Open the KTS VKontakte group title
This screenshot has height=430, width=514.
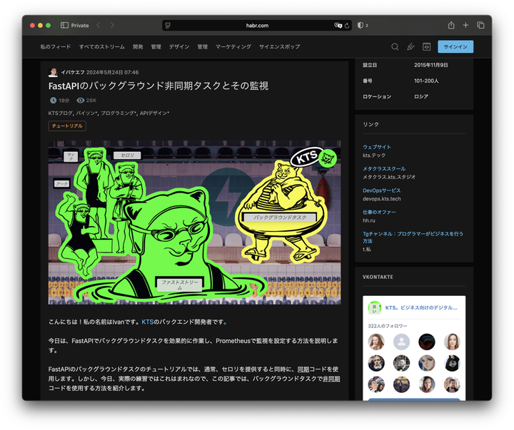coord(421,308)
